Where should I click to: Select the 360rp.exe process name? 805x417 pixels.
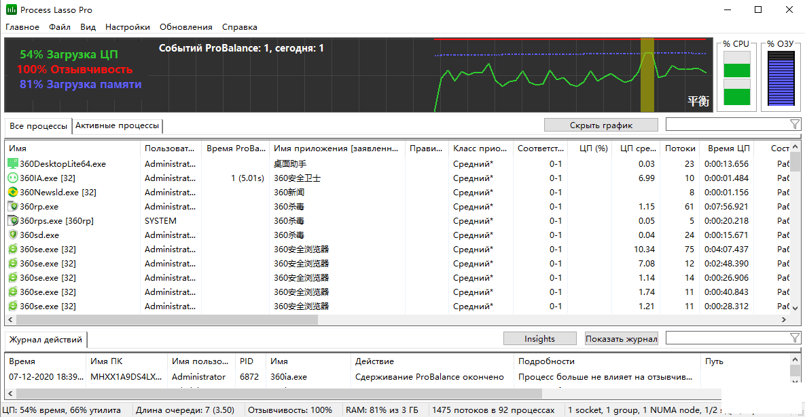[x=39, y=206]
